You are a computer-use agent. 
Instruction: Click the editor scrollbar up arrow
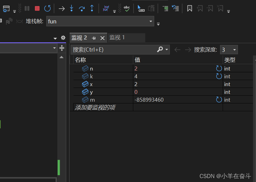pyautogui.click(x=62, y=57)
